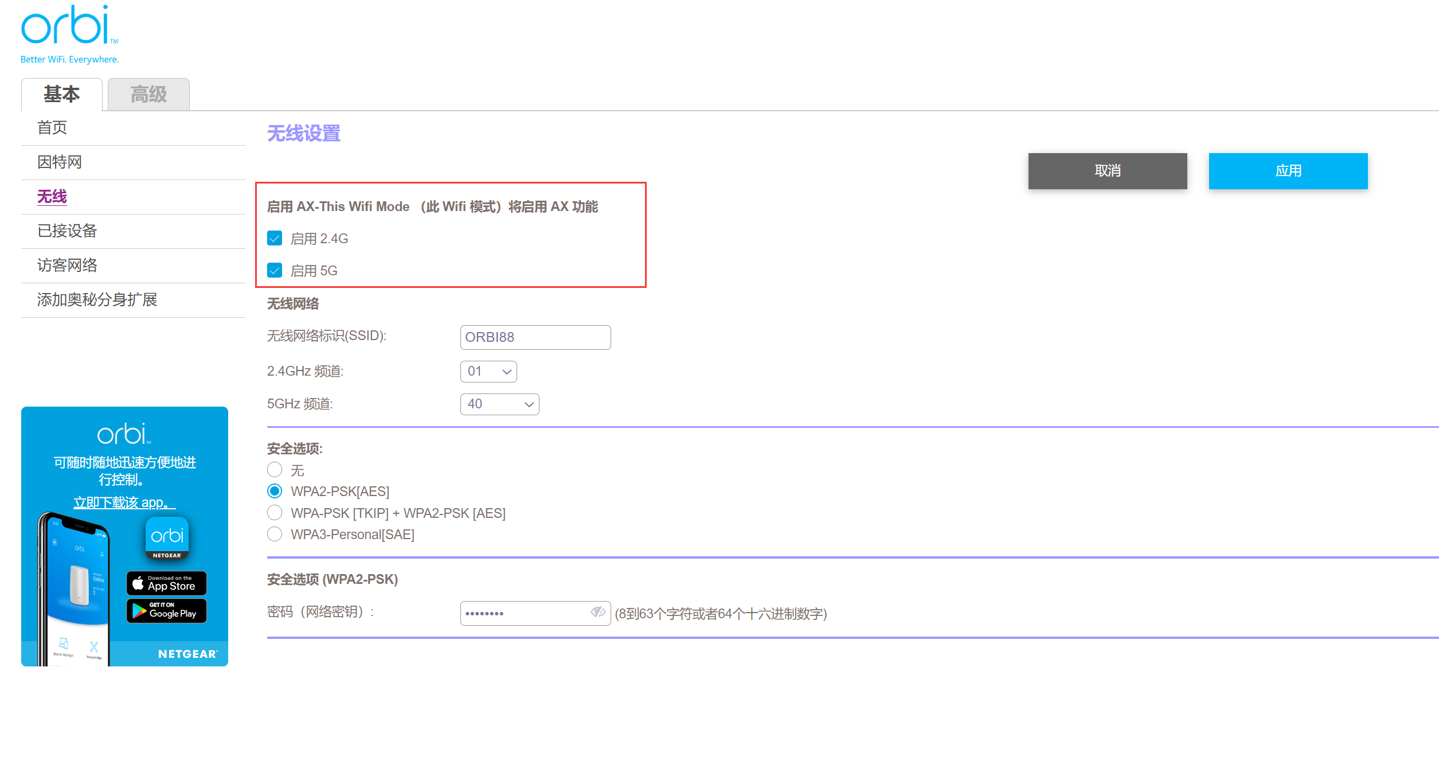Click the Orbi NETGEAR app icon

167,538
